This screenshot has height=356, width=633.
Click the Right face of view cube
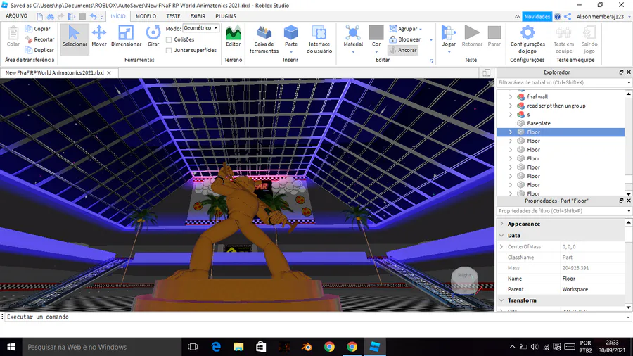[464, 275]
